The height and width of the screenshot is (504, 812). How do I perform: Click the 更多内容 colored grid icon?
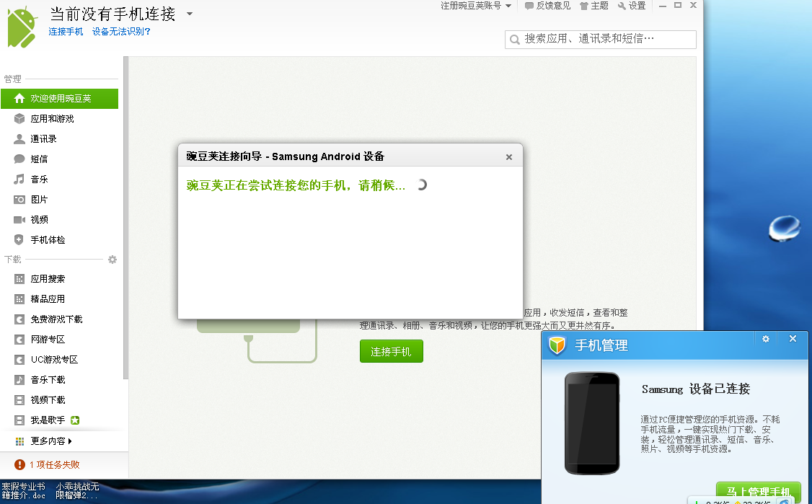click(19, 441)
